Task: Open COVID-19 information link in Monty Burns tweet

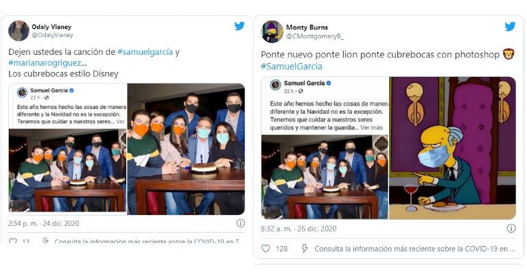Action: pyautogui.click(x=414, y=249)
